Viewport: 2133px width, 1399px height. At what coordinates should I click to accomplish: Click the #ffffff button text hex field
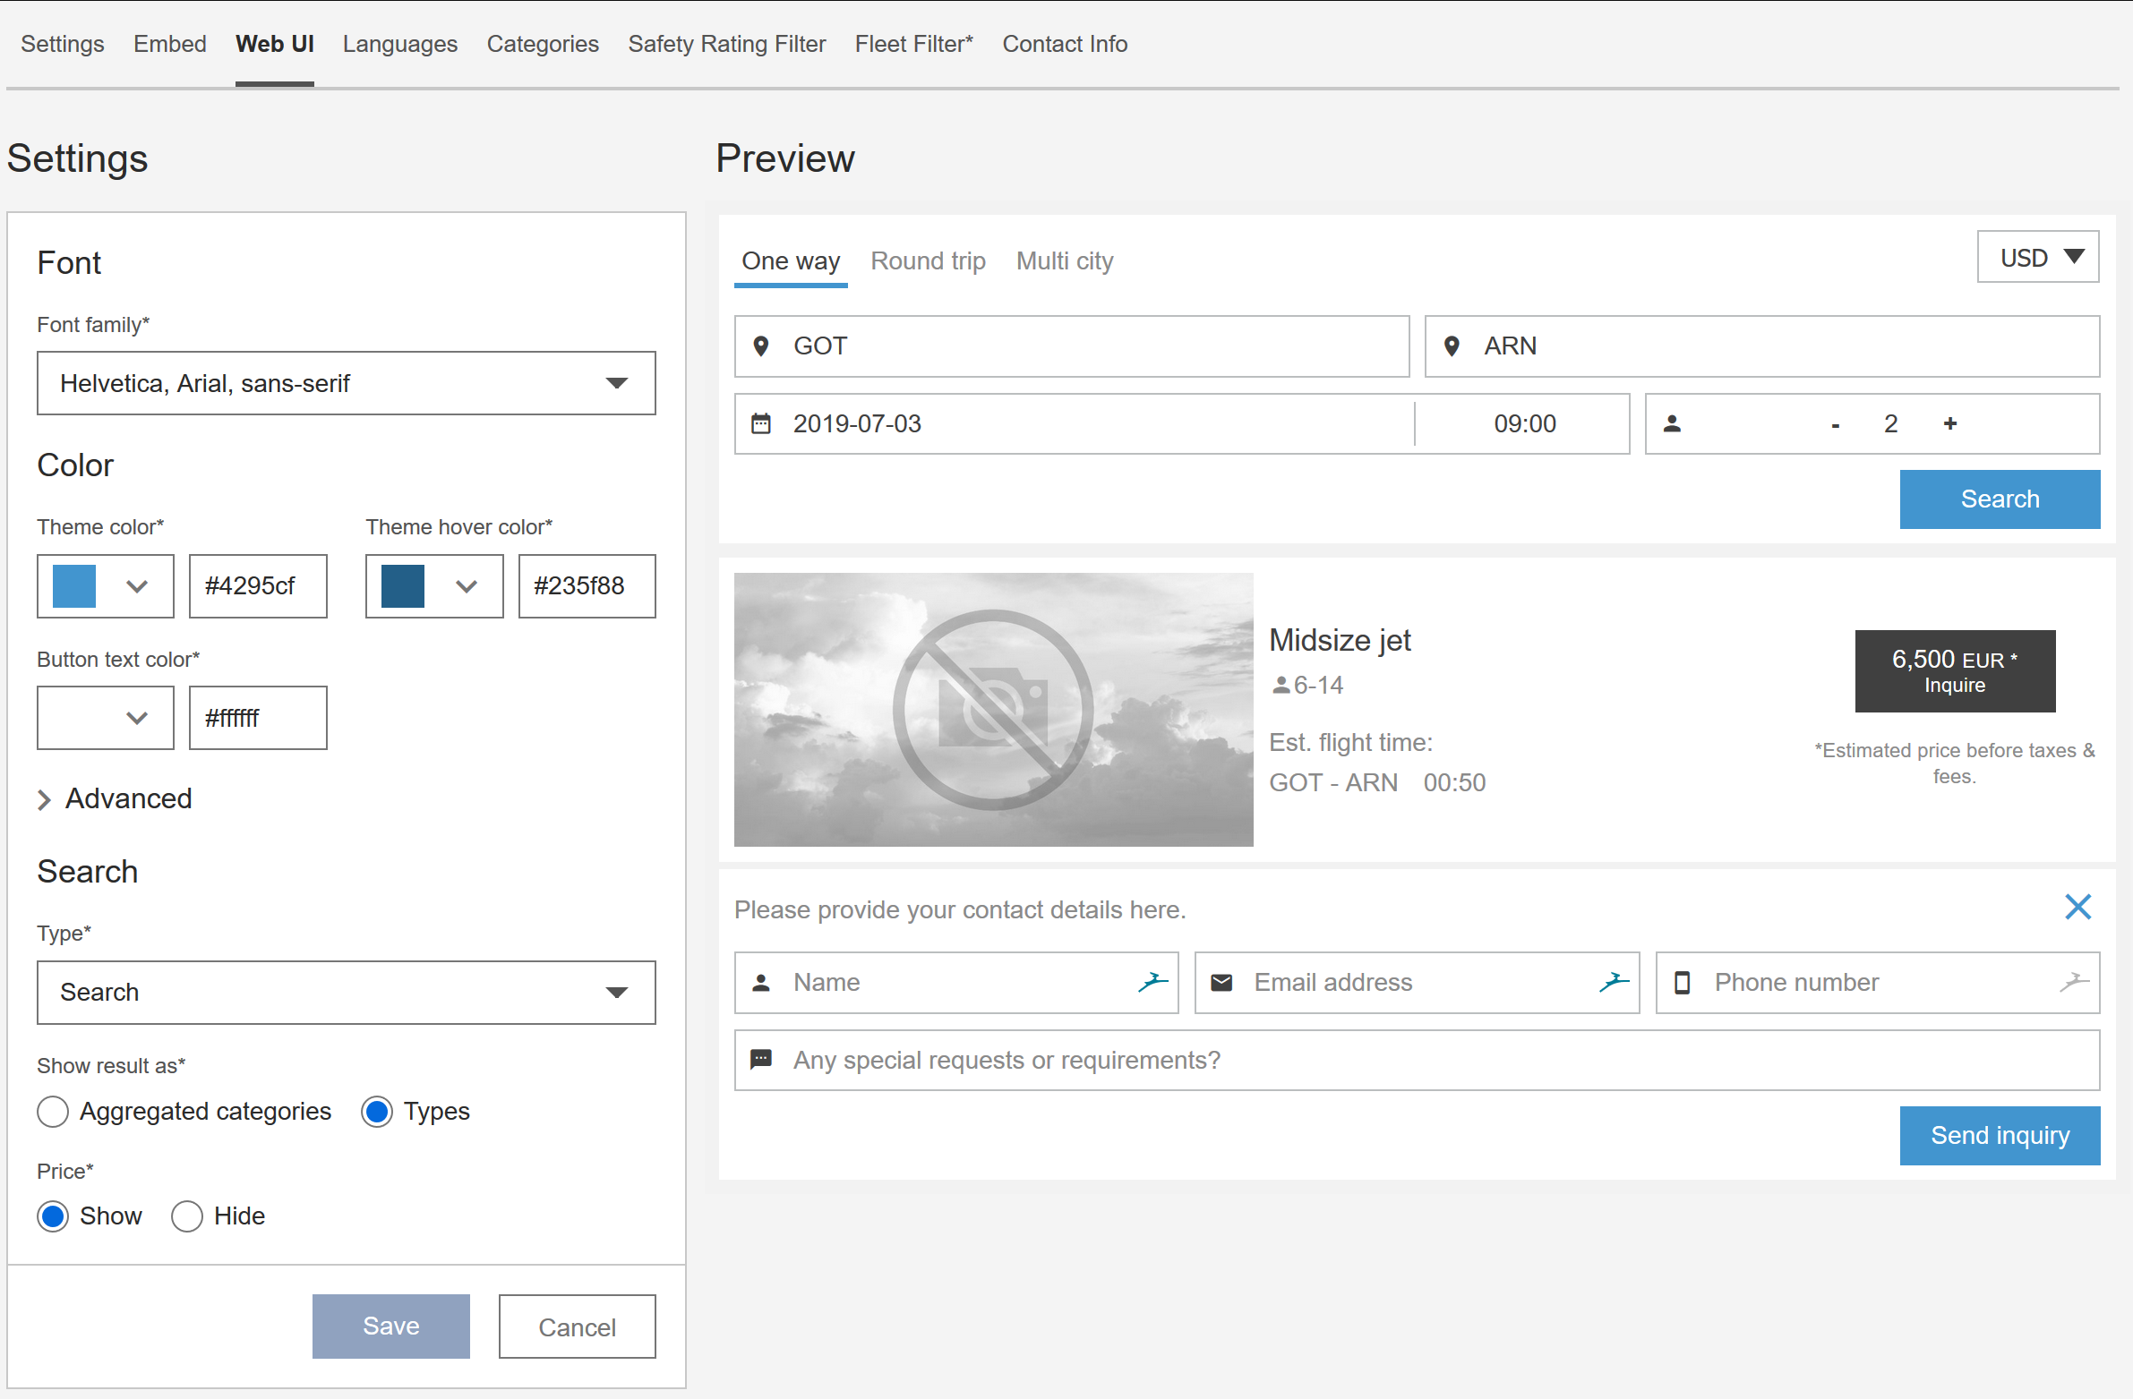point(258,719)
